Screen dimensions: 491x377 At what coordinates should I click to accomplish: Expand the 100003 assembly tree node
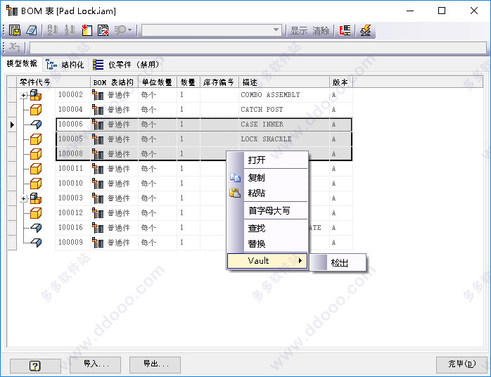[24, 198]
